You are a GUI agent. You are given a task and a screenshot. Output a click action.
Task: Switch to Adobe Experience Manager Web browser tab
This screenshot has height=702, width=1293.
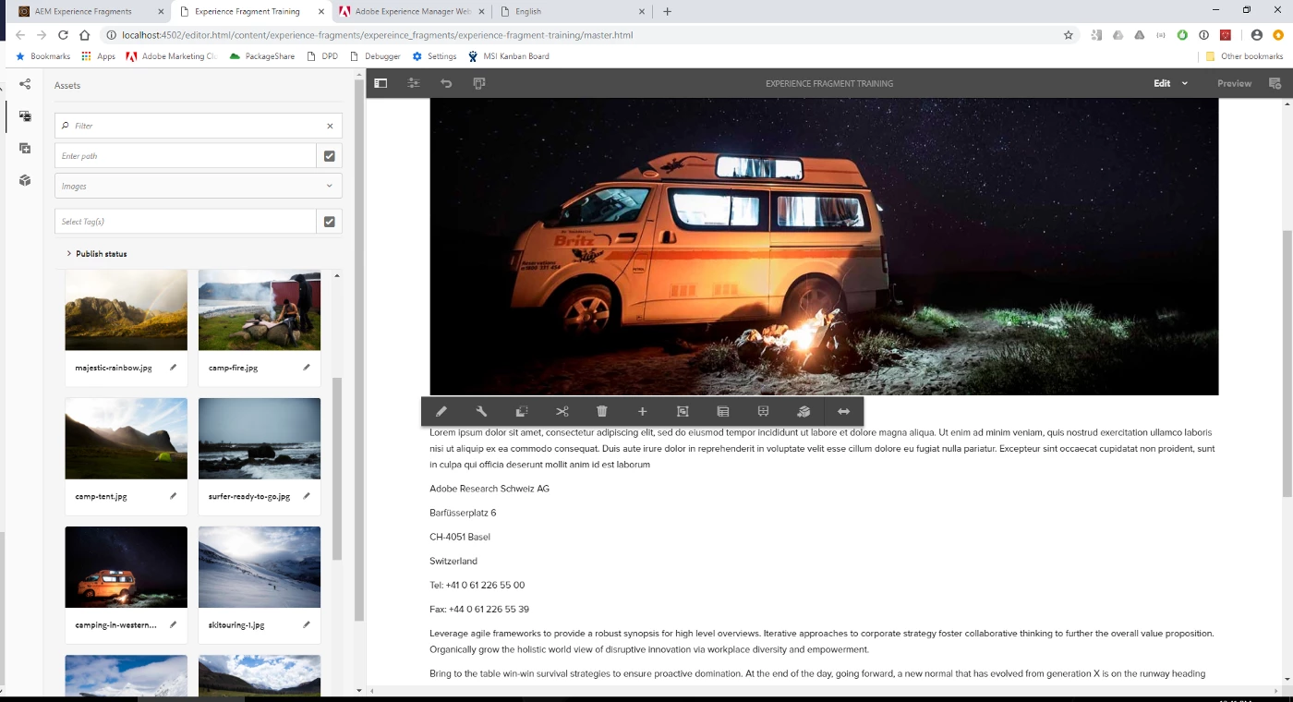411,11
